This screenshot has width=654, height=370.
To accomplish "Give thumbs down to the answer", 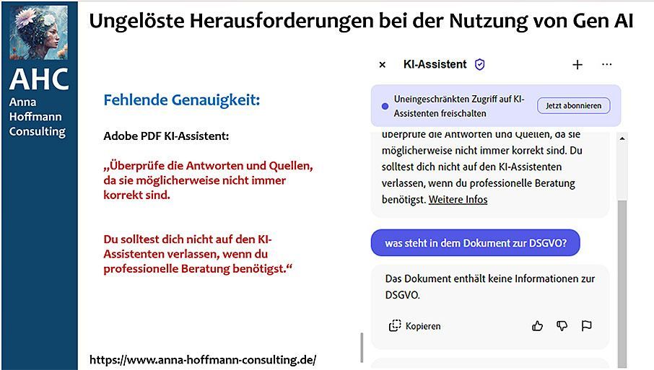I will point(562,326).
